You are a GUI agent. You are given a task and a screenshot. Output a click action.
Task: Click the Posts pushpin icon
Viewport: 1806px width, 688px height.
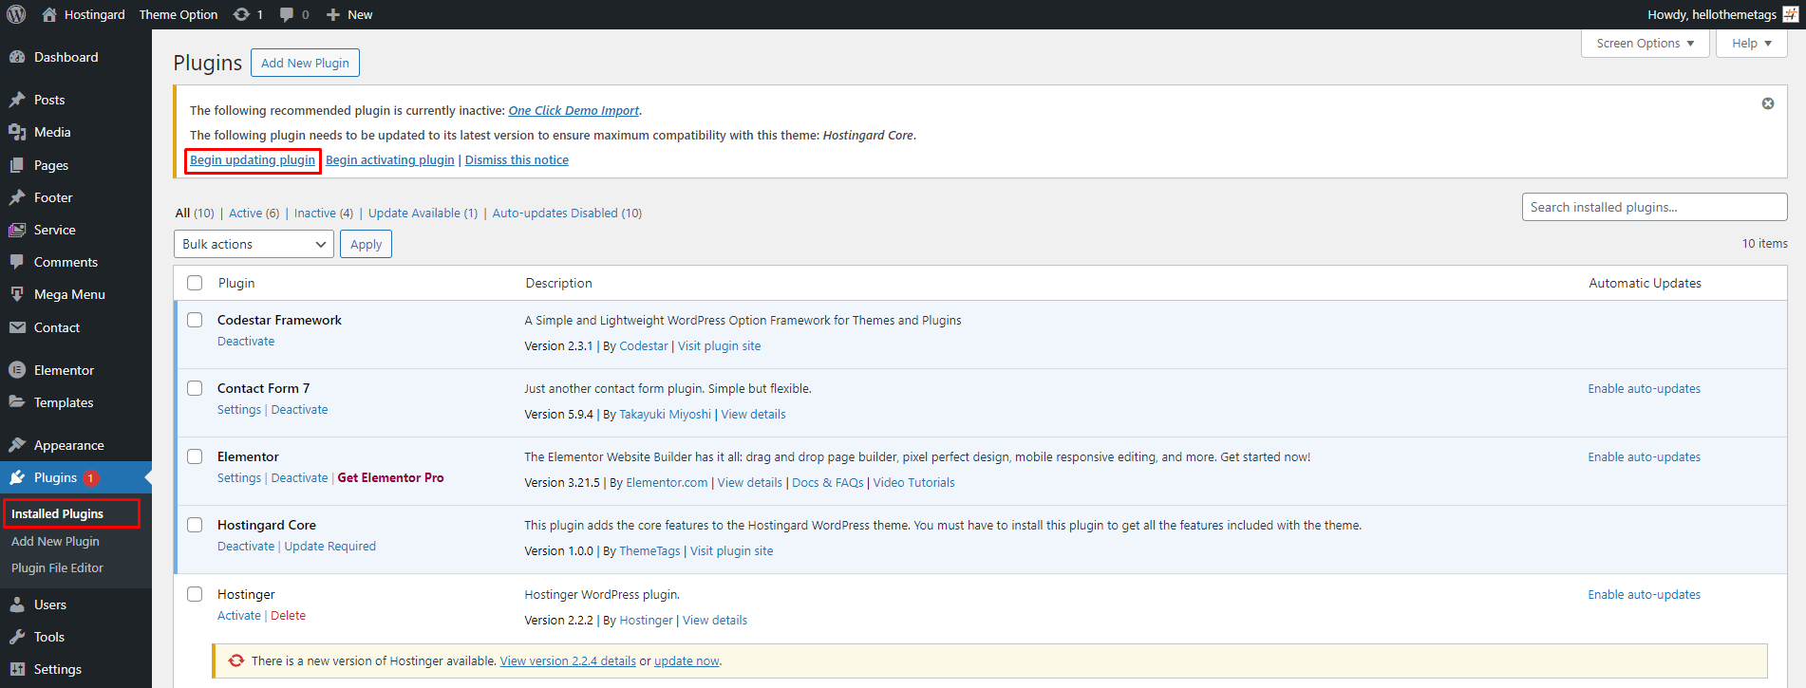[x=17, y=100]
